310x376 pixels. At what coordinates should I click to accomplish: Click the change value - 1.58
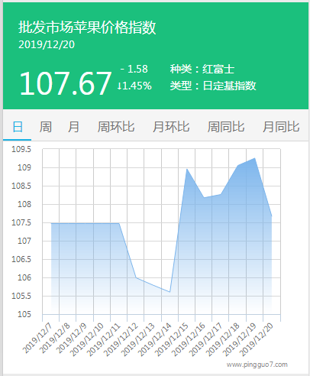[134, 69]
